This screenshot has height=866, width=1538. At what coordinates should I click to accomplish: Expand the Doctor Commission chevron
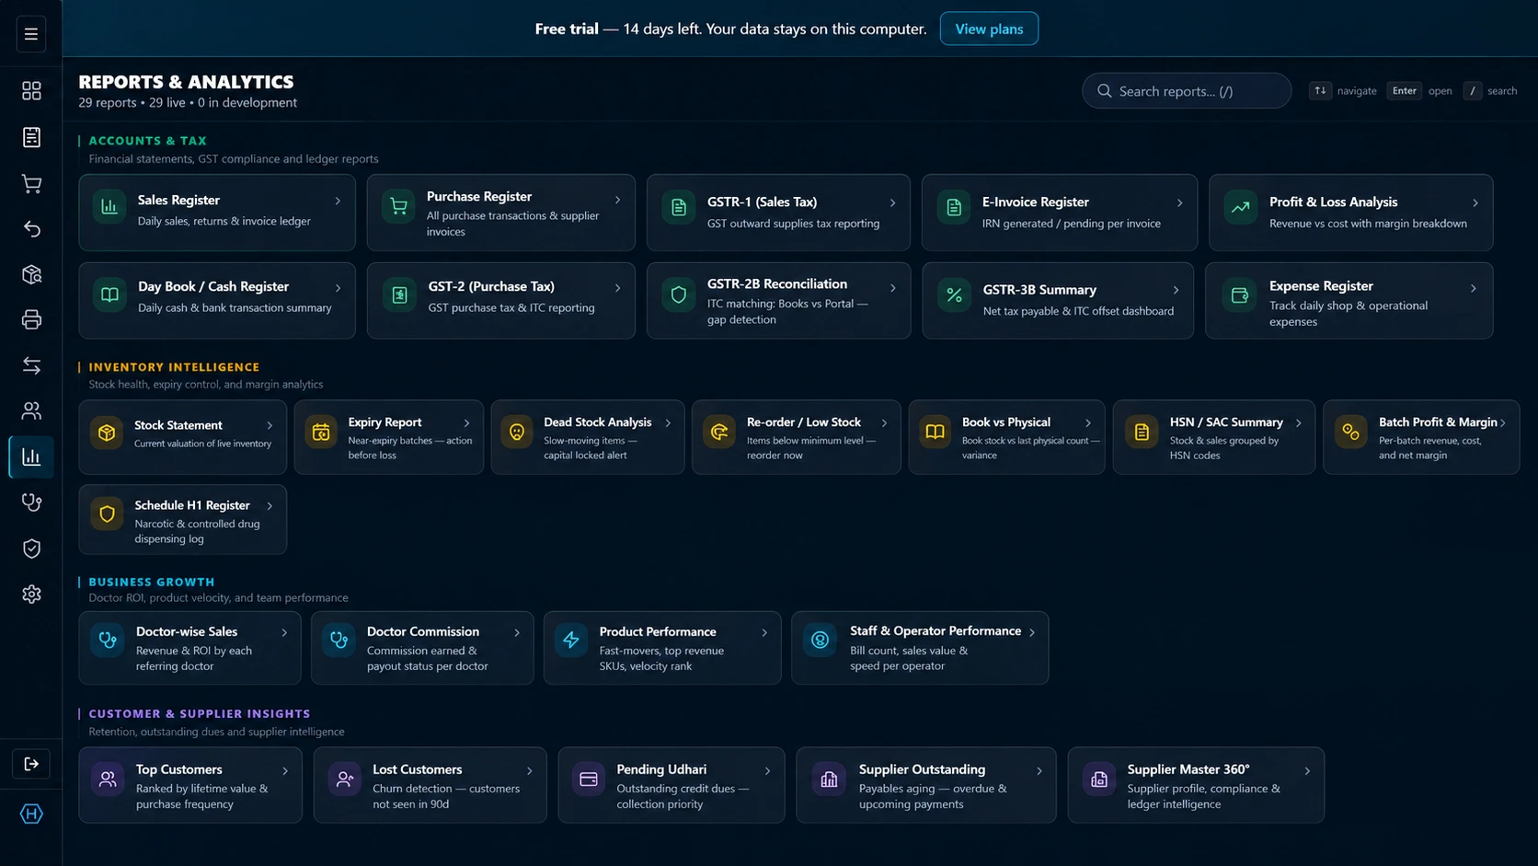(517, 632)
